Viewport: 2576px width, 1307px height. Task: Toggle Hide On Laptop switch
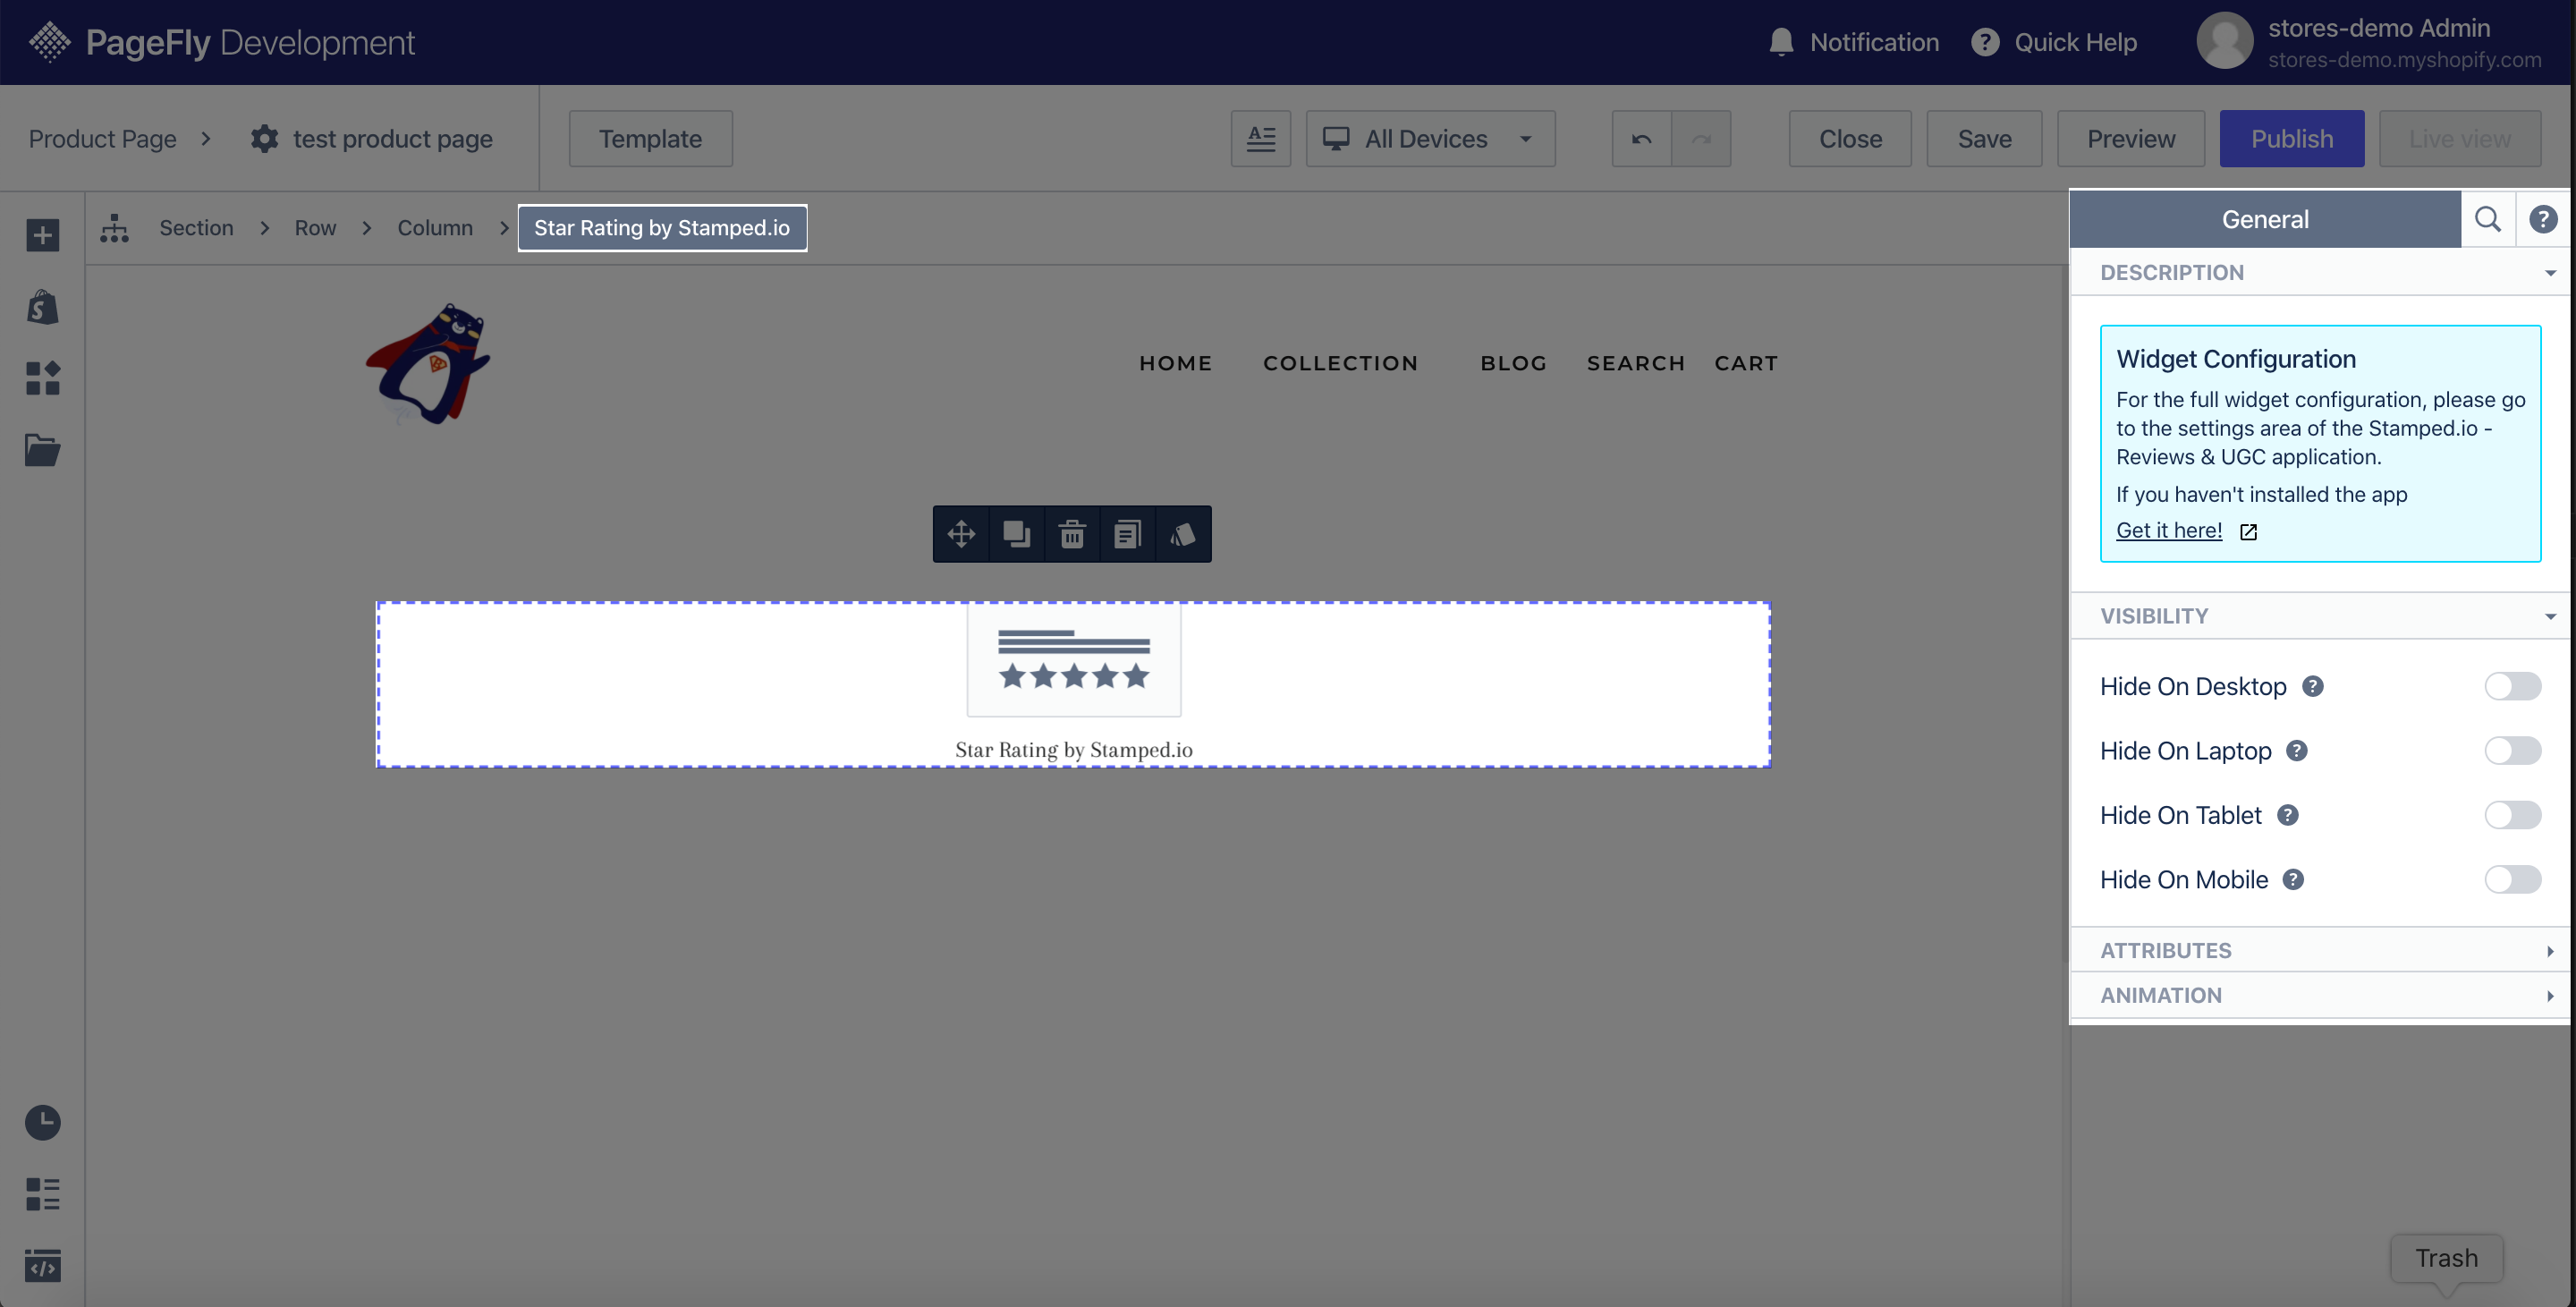tap(2512, 750)
